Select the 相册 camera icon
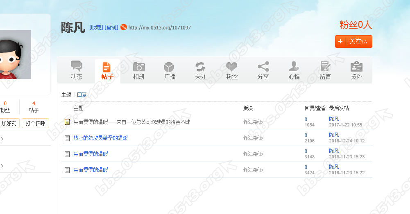 tap(139, 66)
